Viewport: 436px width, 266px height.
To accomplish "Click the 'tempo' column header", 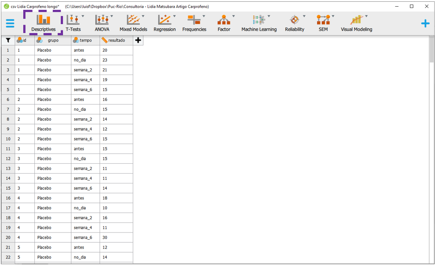I will [85, 40].
